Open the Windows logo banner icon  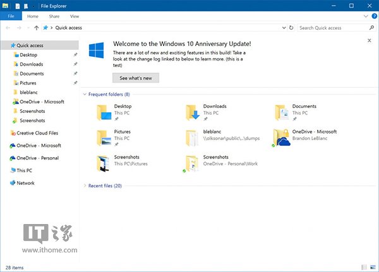pos(96,50)
